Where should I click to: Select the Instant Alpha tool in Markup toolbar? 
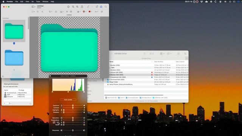(x=38, y=12)
